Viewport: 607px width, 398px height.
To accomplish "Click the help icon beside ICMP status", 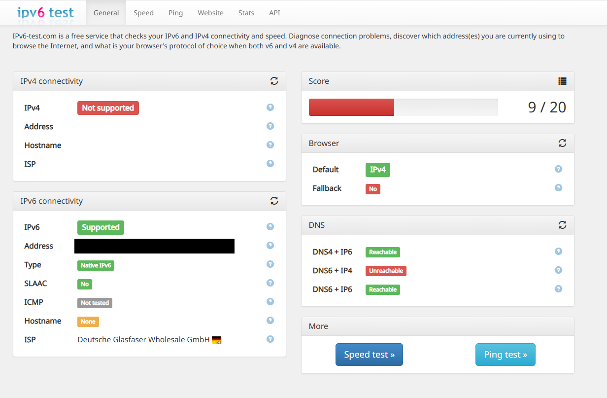I will point(270,301).
